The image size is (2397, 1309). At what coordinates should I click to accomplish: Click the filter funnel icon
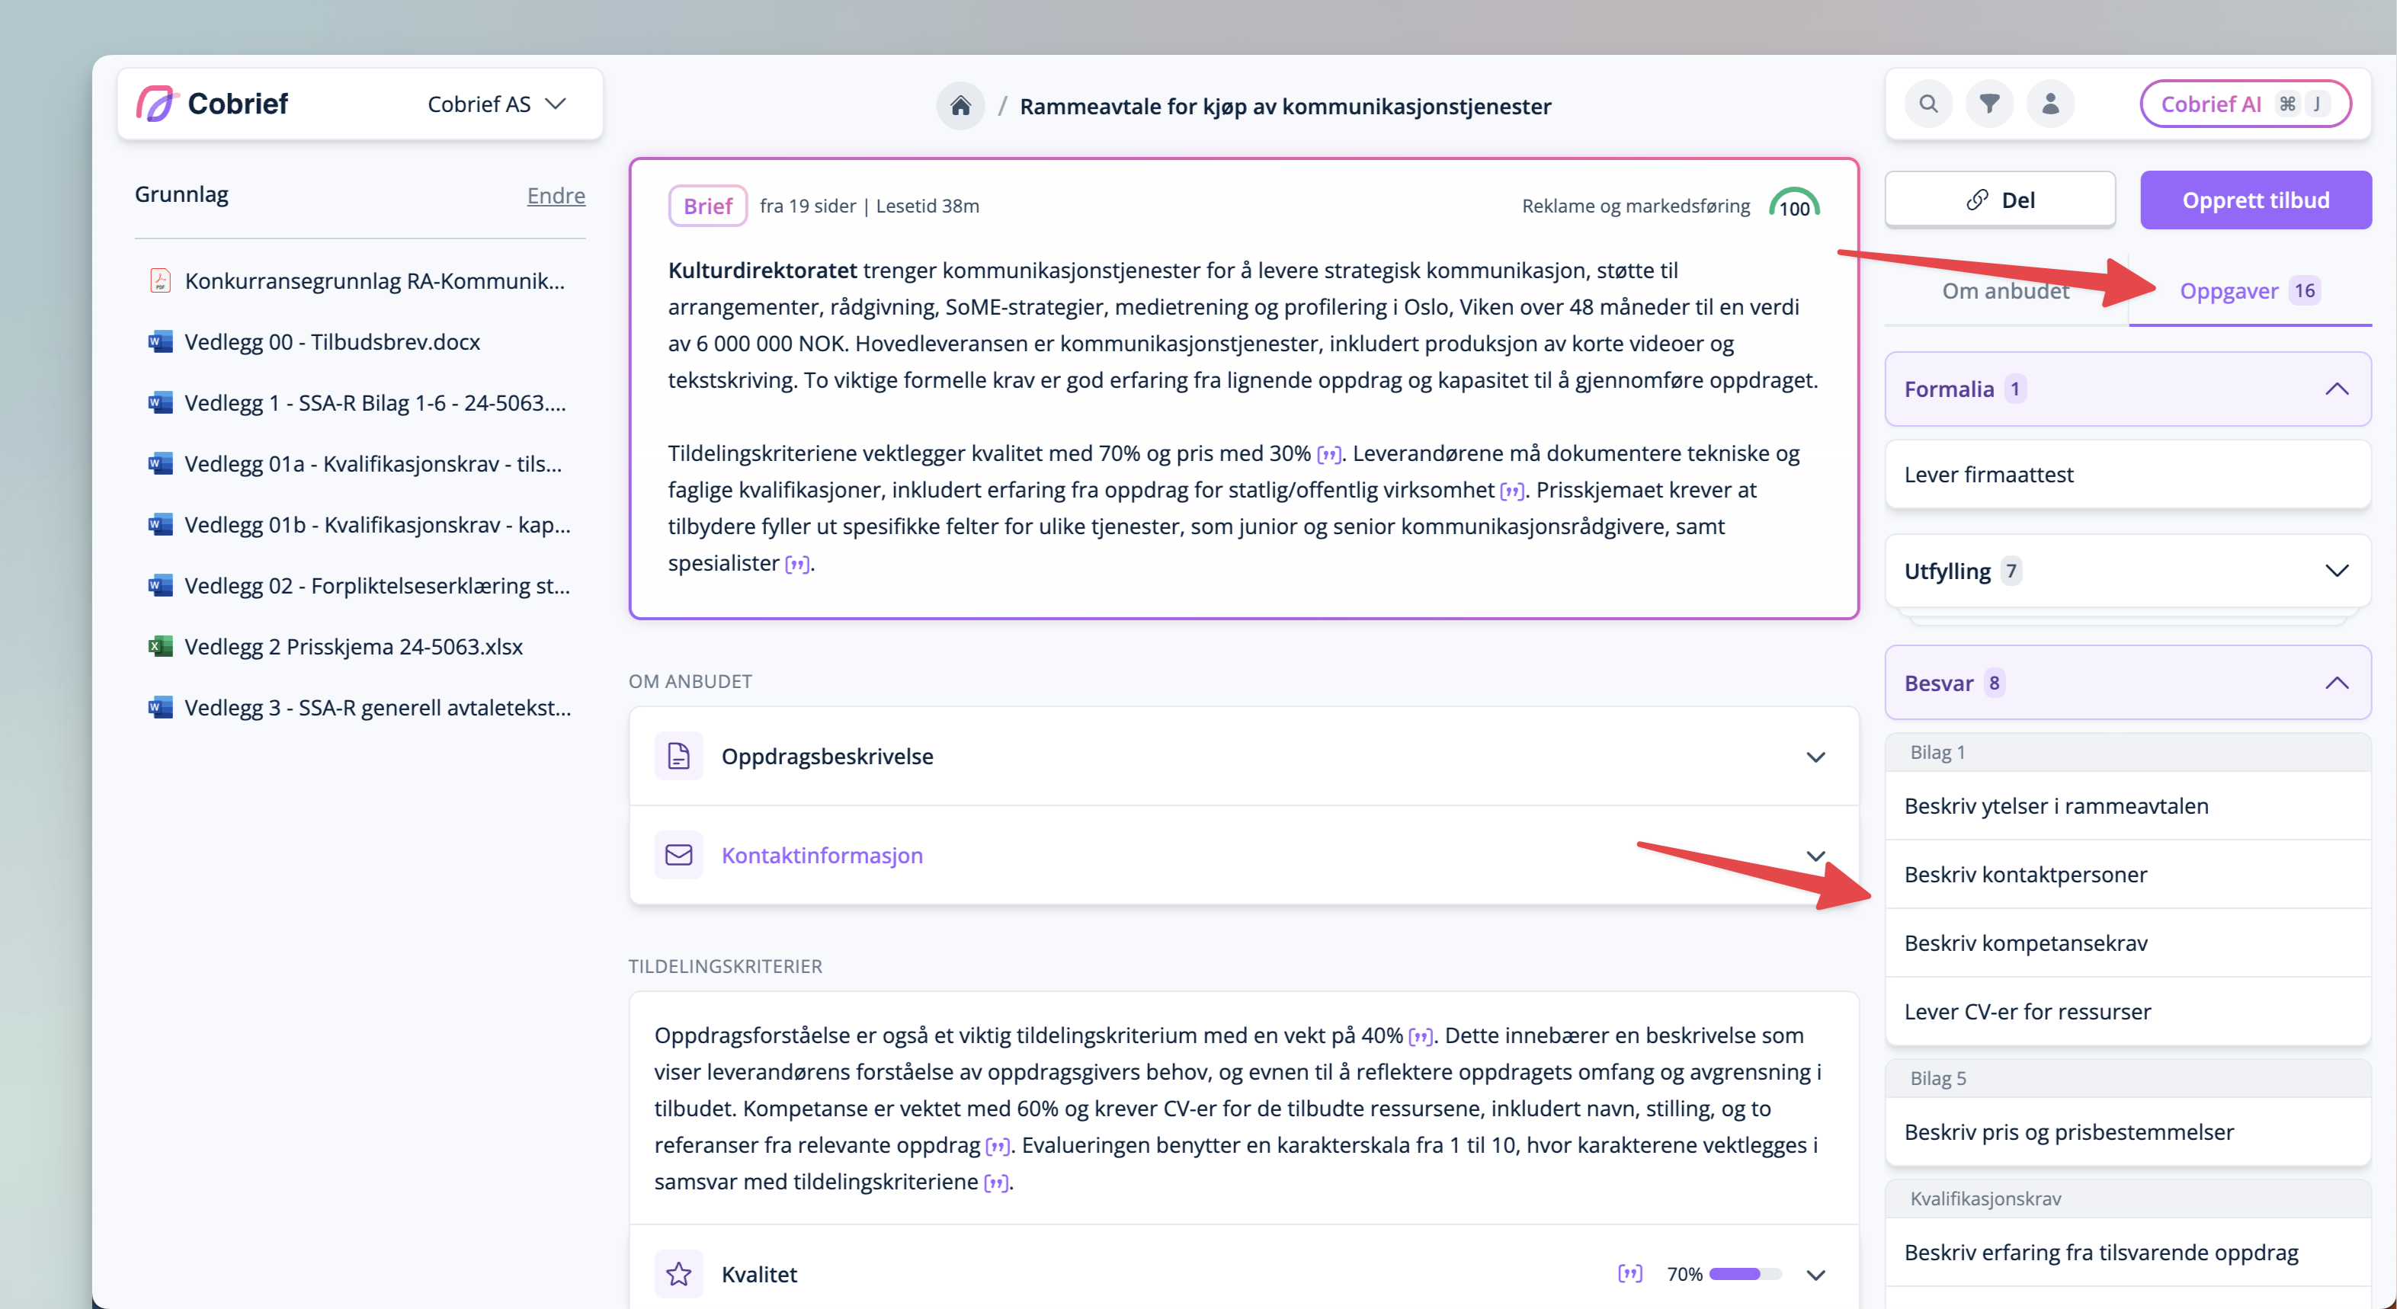pyautogui.click(x=1988, y=104)
